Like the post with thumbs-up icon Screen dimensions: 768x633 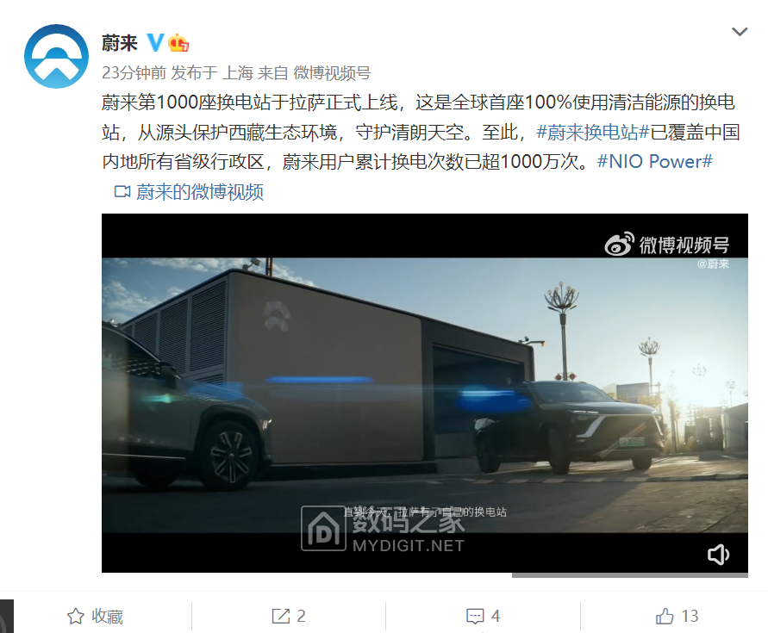pyautogui.click(x=665, y=616)
